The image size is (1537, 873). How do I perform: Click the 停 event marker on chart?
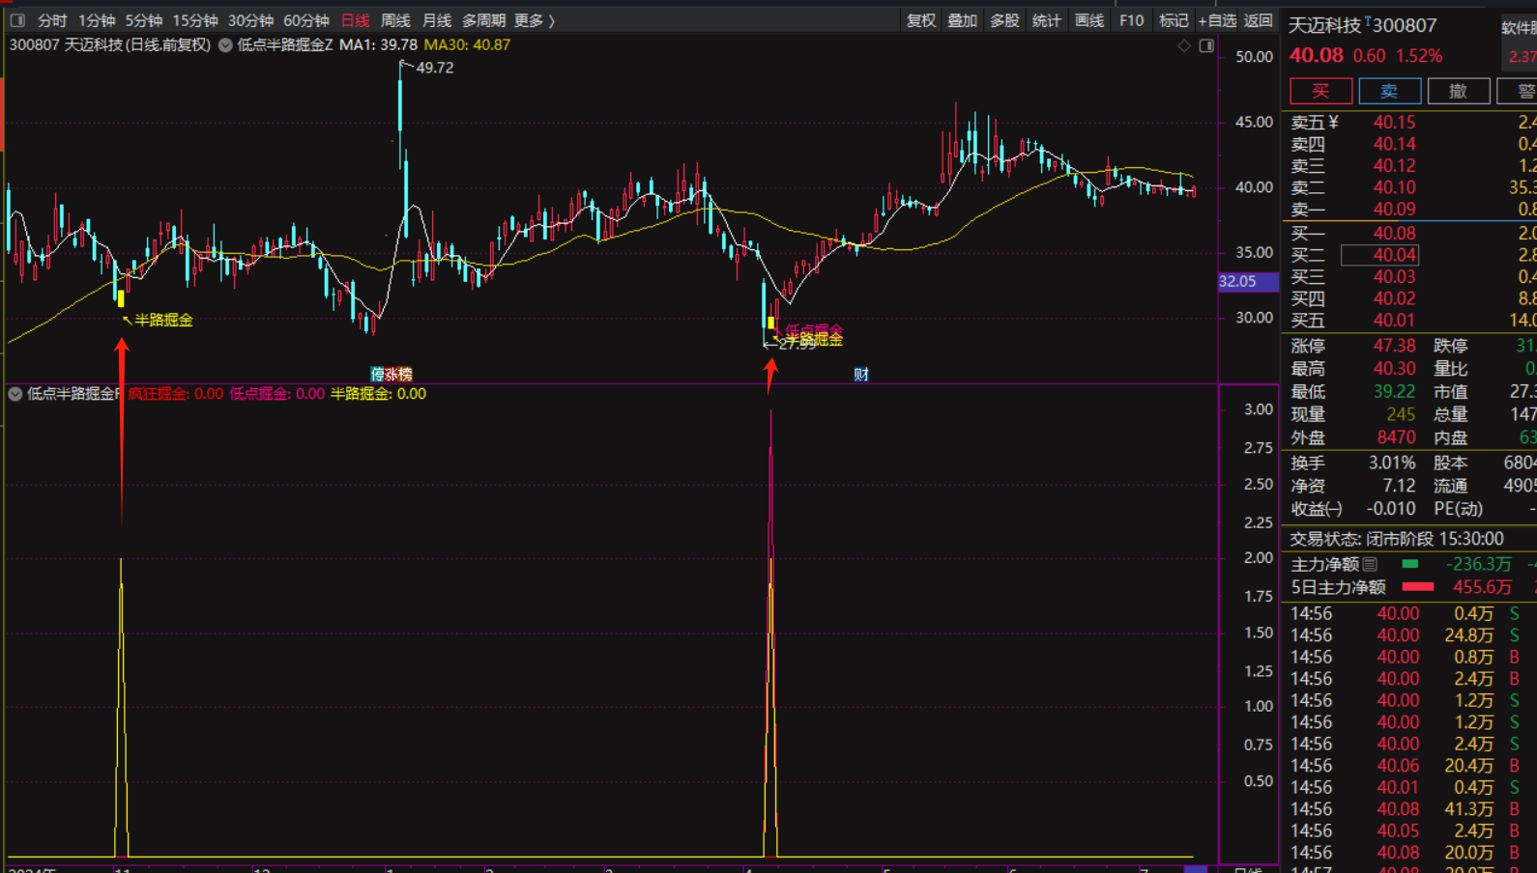[378, 374]
